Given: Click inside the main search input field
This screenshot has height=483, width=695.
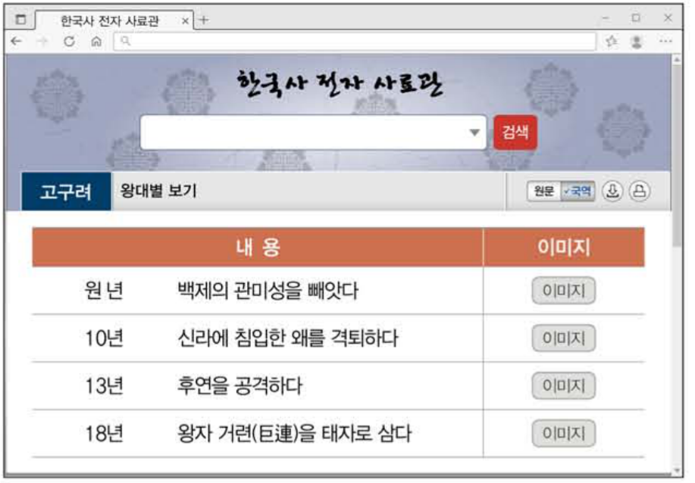Looking at the screenshot, I should click(303, 132).
